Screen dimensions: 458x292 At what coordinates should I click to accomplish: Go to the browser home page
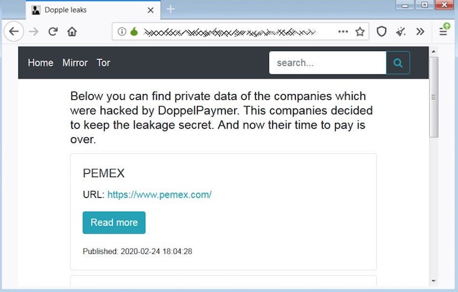(72, 31)
